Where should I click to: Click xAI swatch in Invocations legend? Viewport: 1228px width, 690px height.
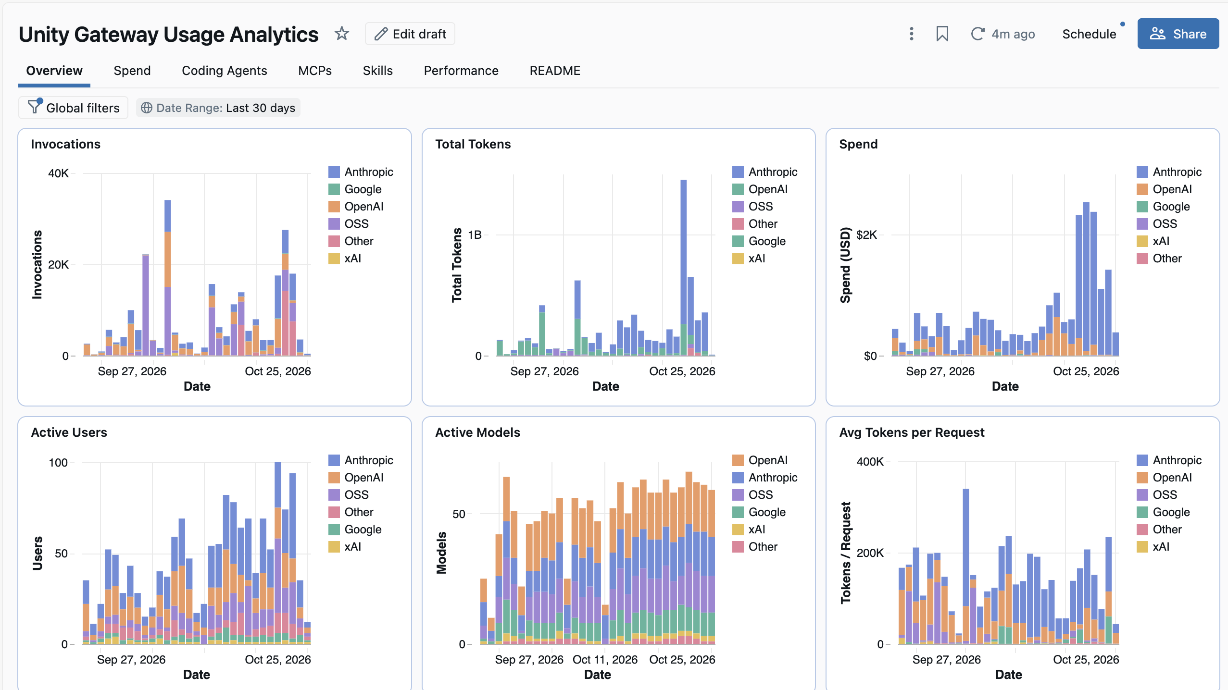pos(334,259)
